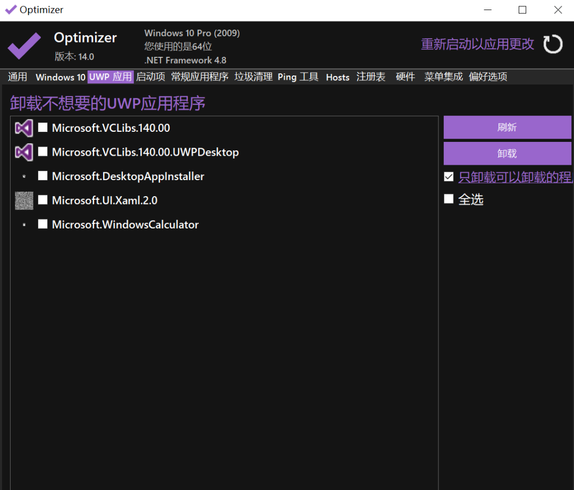Click the gray icon beside Microsoft.UI.Xaml.2.0
Screen dimensions: 574x490
24,200
